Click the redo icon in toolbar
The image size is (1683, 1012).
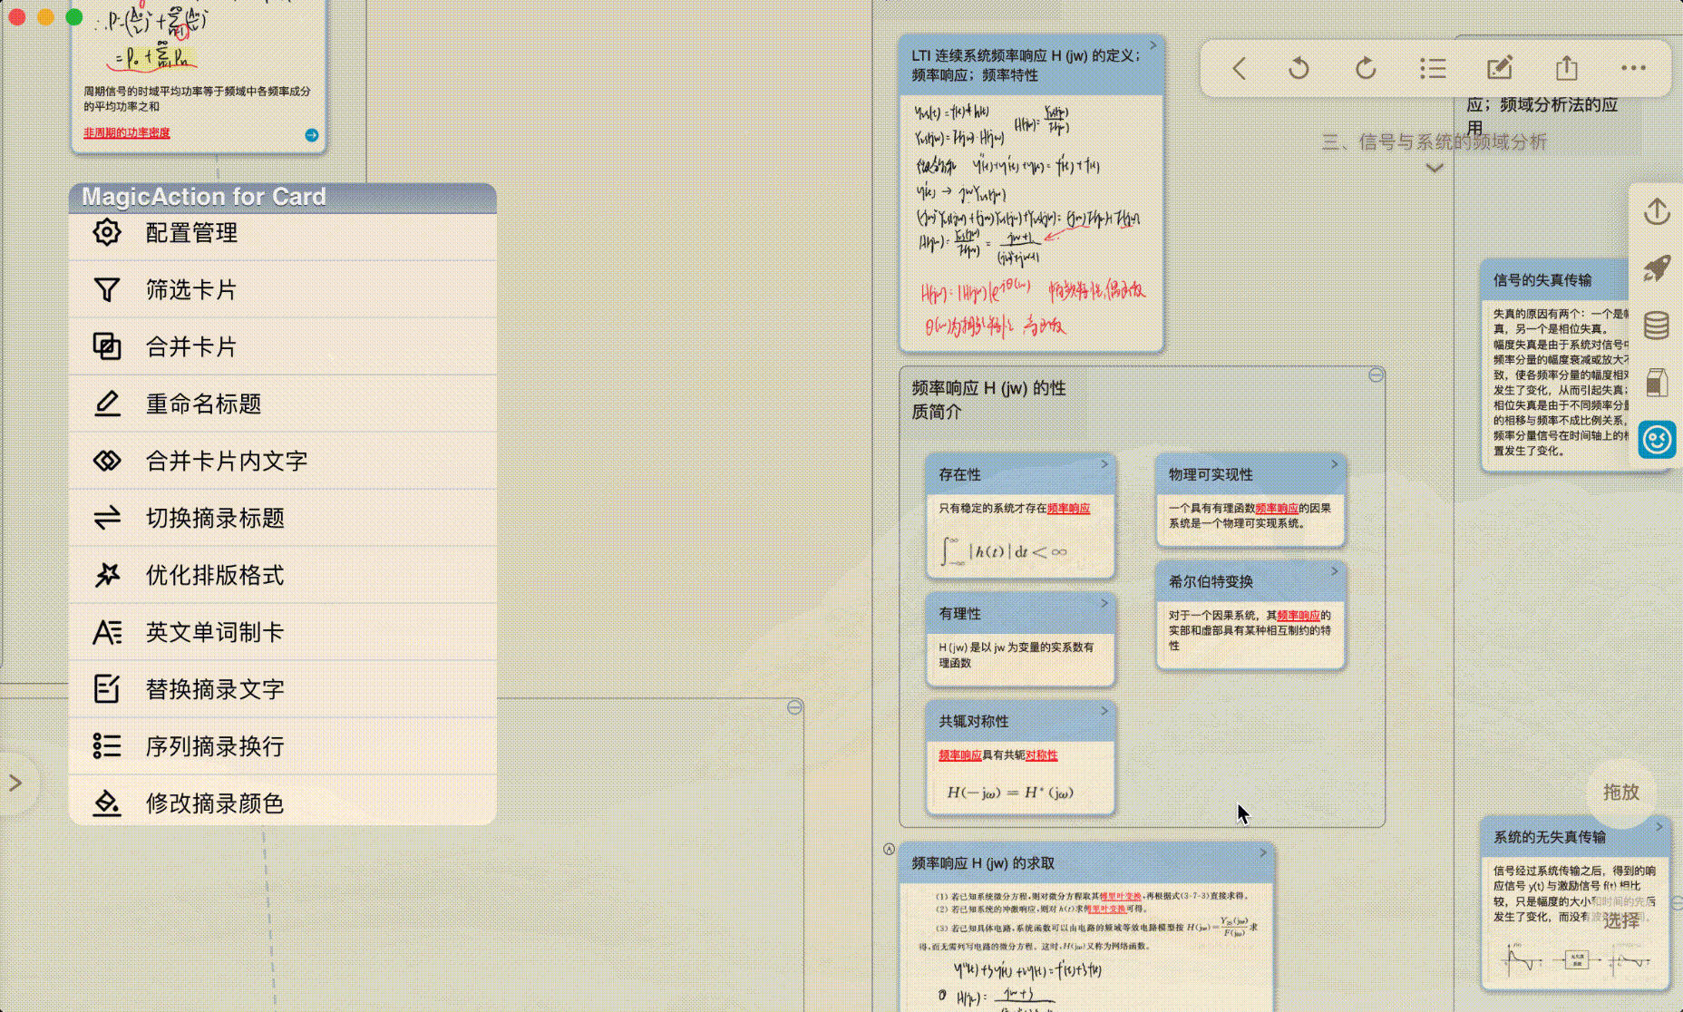(x=1366, y=68)
